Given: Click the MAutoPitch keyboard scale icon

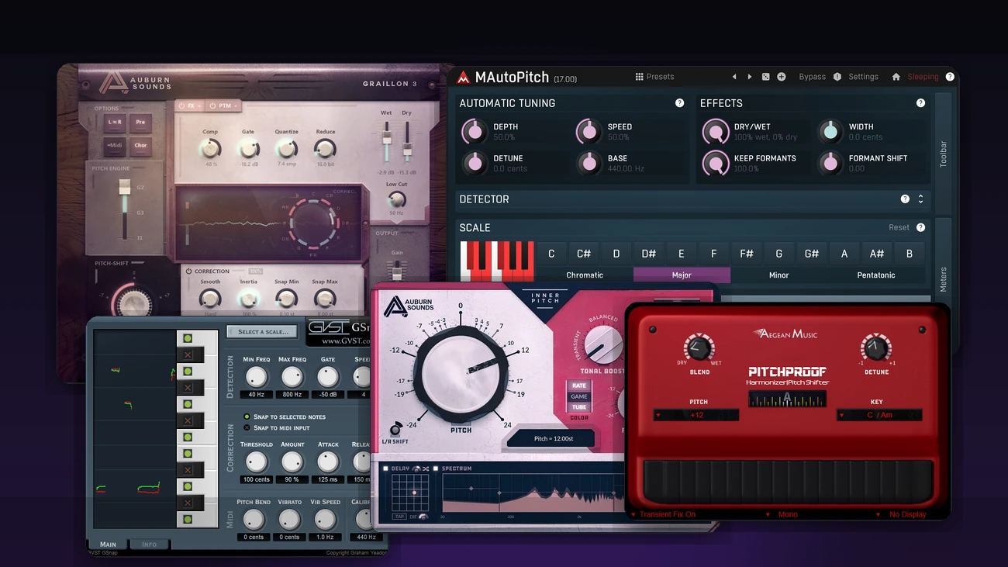Looking at the screenshot, I should click(x=497, y=261).
